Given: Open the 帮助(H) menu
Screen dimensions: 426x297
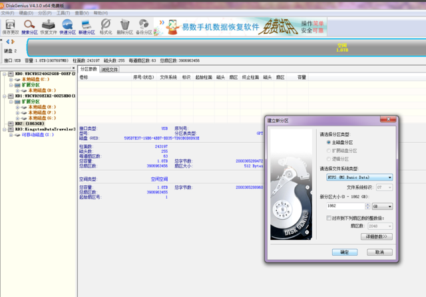Looking at the screenshot, I should (101, 13).
